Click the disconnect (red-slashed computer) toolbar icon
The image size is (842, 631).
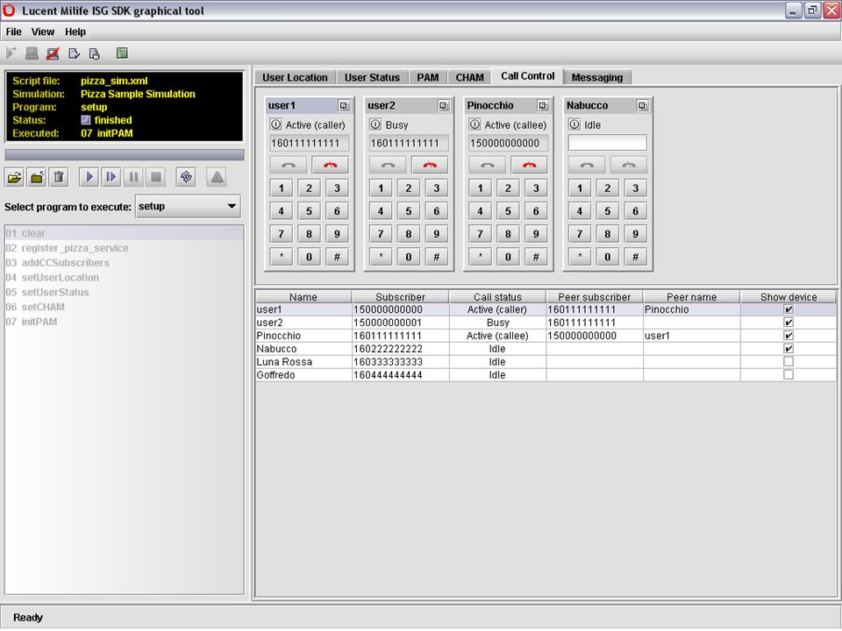pyautogui.click(x=53, y=53)
